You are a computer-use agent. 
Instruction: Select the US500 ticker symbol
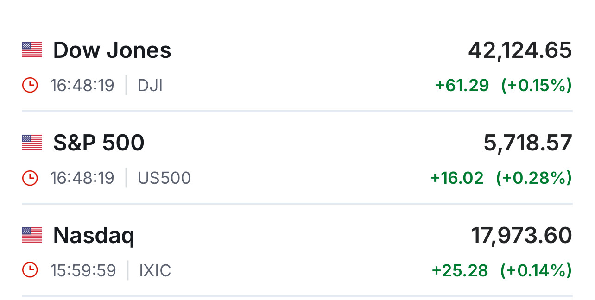(164, 178)
